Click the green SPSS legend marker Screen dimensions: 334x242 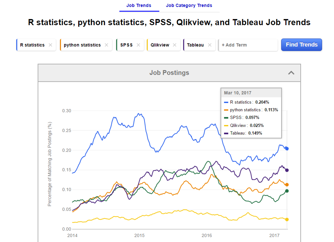pyautogui.click(x=226, y=117)
